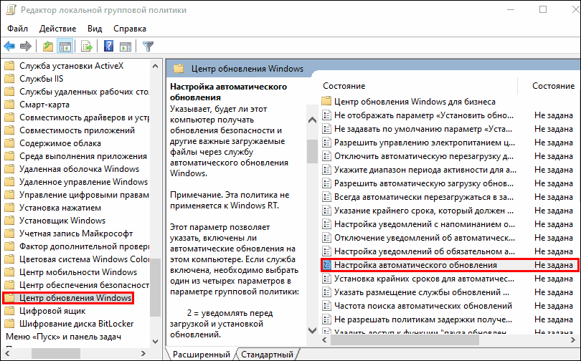Click the tree pane horizontal scroll-left arrow
581x361 pixels.
7,354
